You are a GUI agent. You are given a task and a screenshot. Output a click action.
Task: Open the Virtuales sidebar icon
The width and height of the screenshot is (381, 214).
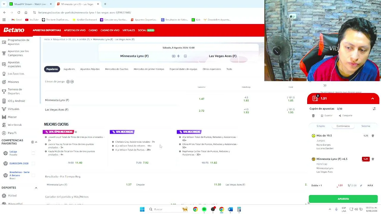(x=4, y=109)
